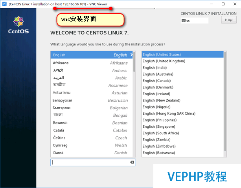The height and width of the screenshot is (188, 241).
Task: Choose English (South Africa) locale
Action: click(x=182, y=133)
